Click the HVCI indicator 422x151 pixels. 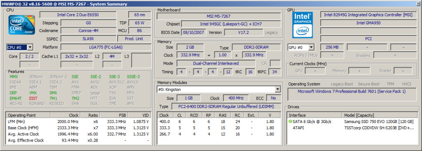406,84
